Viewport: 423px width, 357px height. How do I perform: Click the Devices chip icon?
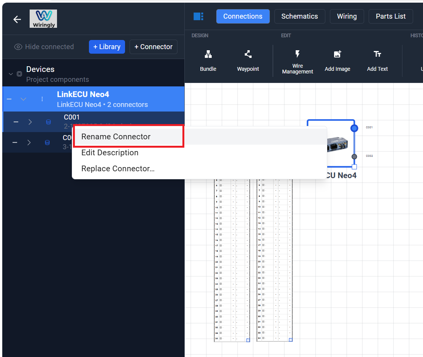pyautogui.click(x=19, y=74)
